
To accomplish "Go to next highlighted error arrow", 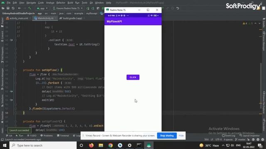I will click(259, 24).
